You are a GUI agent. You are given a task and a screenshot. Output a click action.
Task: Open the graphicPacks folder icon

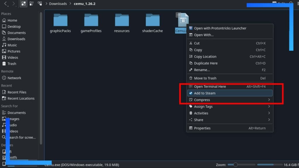click(x=60, y=20)
